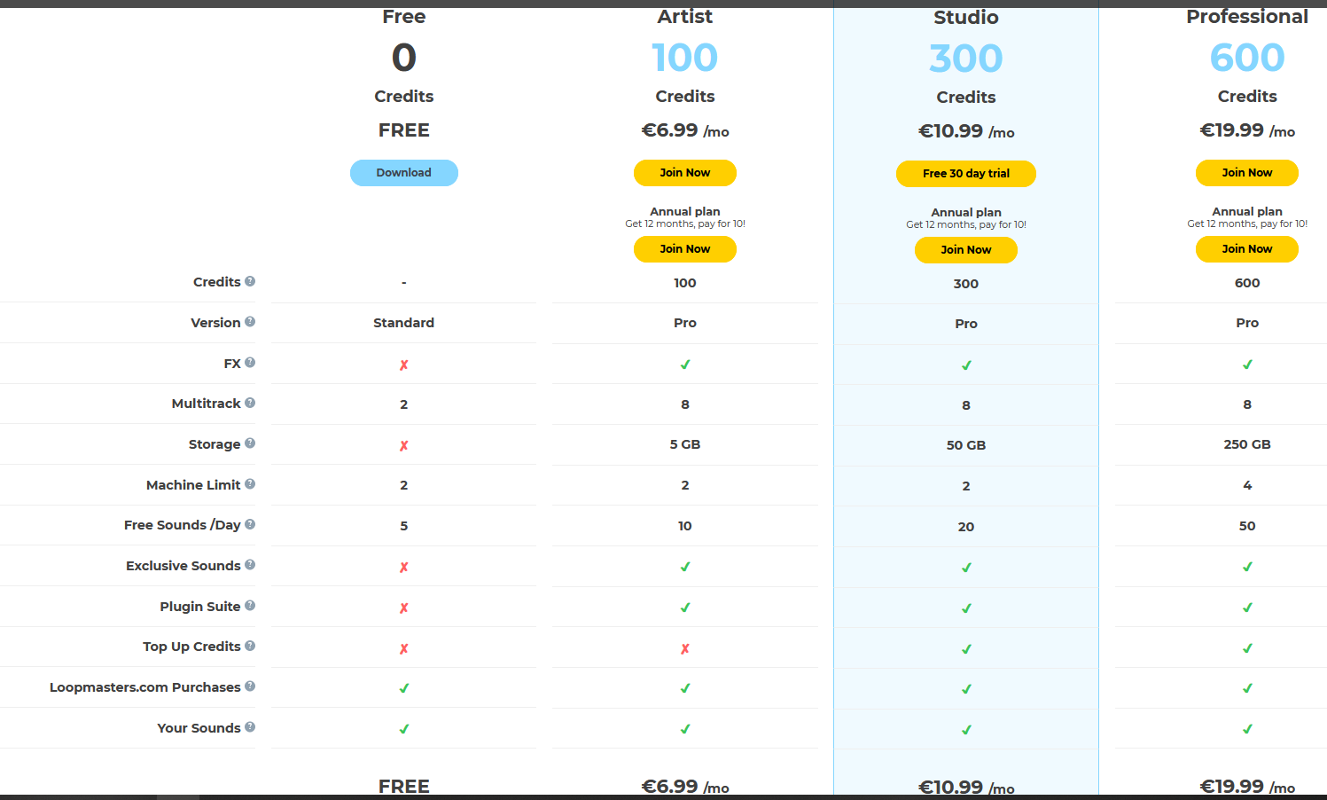This screenshot has height=800, width=1327.
Task: Click the FX checkmark in Artist column
Action: [685, 365]
